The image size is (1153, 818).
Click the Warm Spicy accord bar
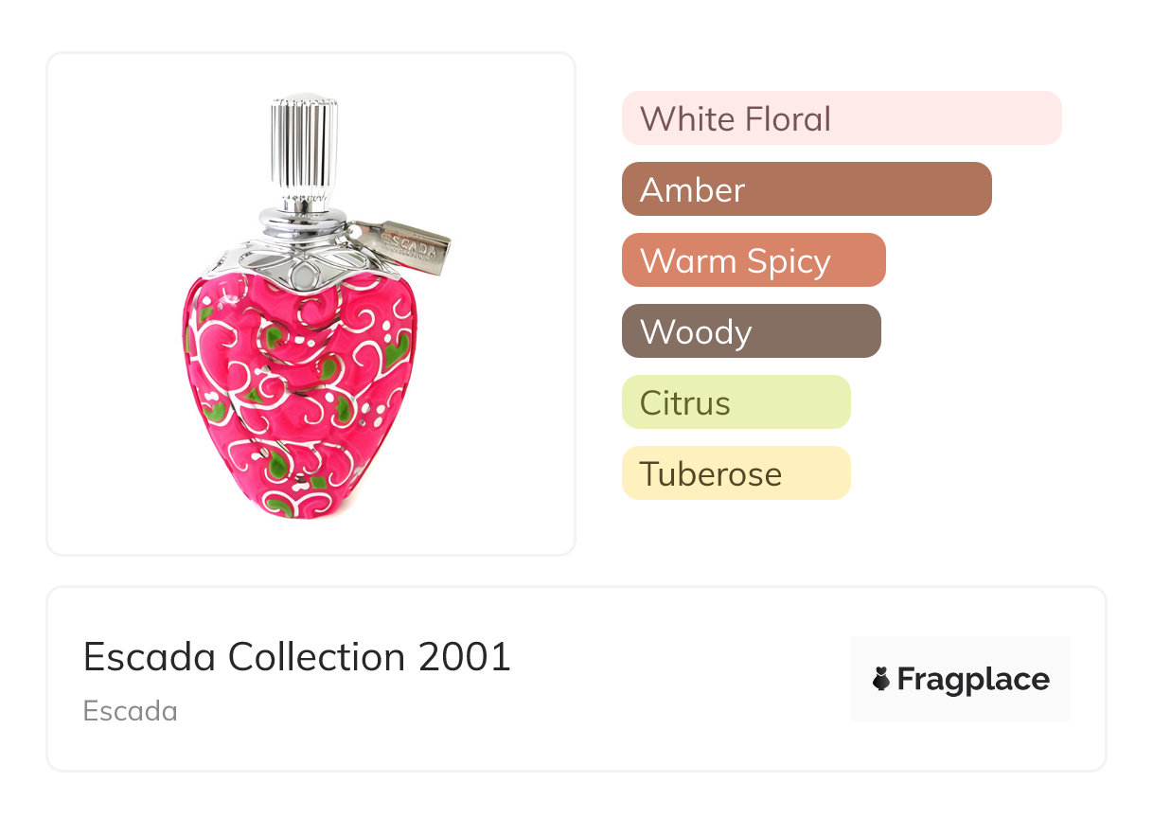[x=753, y=260]
